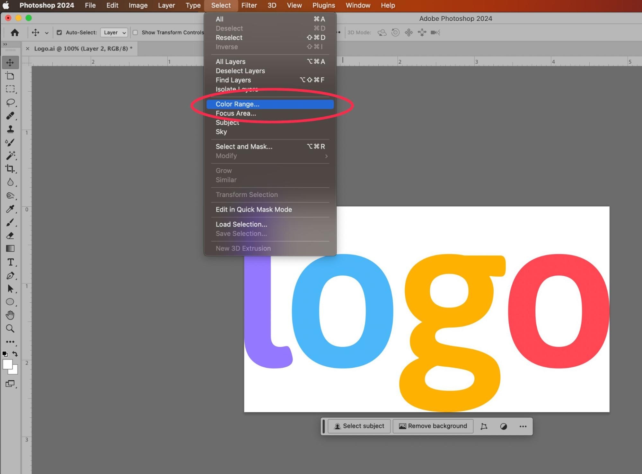Screen dimensions: 642x474
Task: Click the Remove background button
Action: [433, 426]
